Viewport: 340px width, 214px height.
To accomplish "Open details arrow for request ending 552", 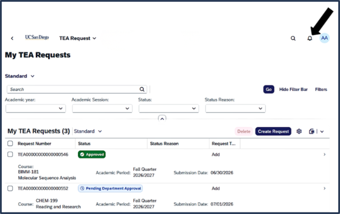I will coord(324,188).
